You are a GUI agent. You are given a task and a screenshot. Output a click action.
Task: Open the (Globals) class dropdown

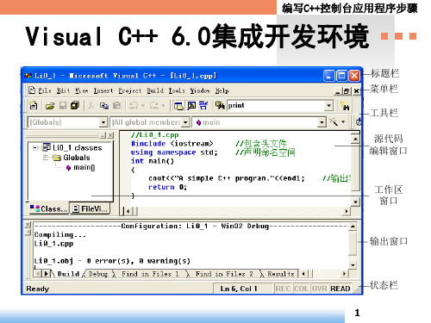click(x=103, y=122)
